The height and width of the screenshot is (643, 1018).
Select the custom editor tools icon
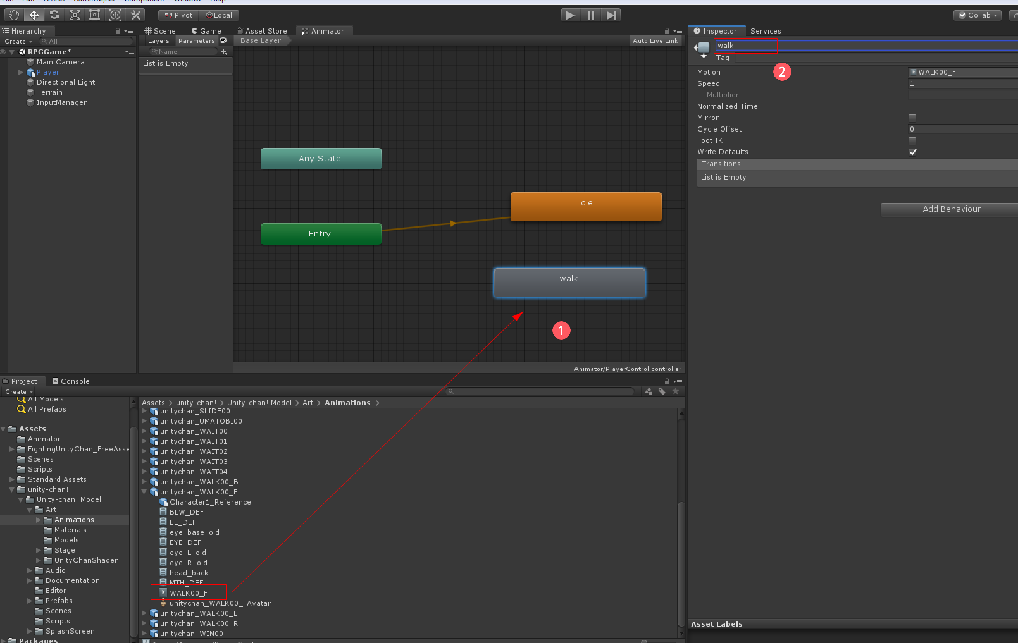(135, 15)
